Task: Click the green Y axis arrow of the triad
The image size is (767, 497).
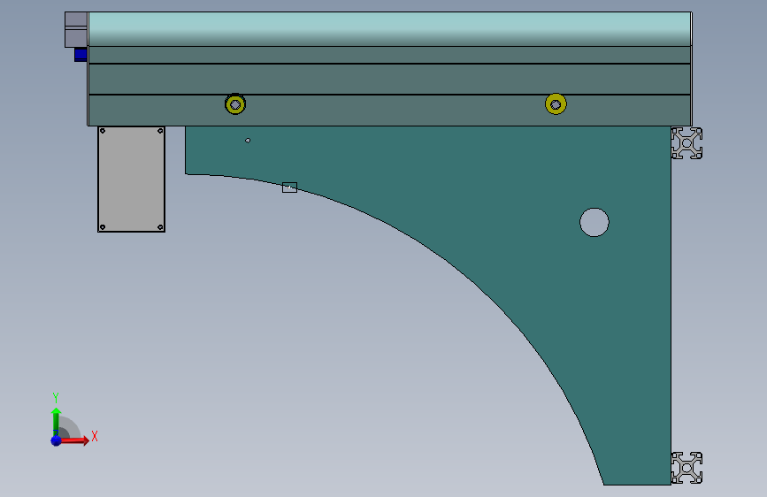Action: click(57, 421)
